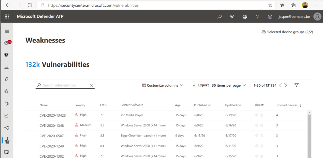Viewport: 323px width, 158px height.
Task: Bookmark page with the star icon
Action: [270, 5]
